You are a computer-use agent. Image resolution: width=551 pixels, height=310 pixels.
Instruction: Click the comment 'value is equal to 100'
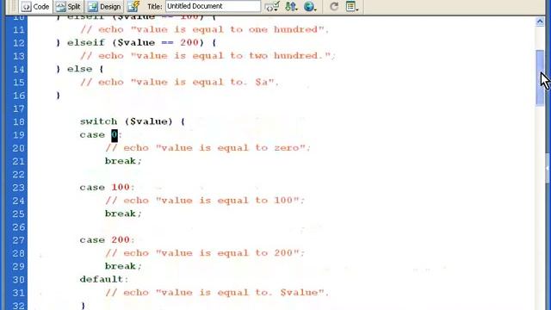click(x=205, y=201)
